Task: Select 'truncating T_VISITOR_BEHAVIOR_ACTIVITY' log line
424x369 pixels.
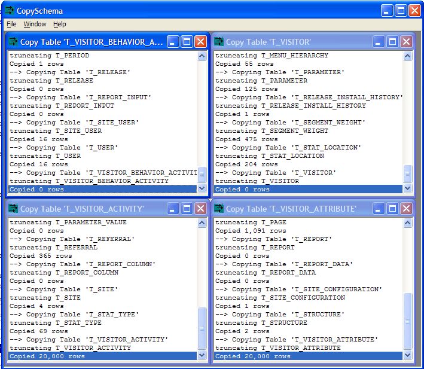Action: 89,181
